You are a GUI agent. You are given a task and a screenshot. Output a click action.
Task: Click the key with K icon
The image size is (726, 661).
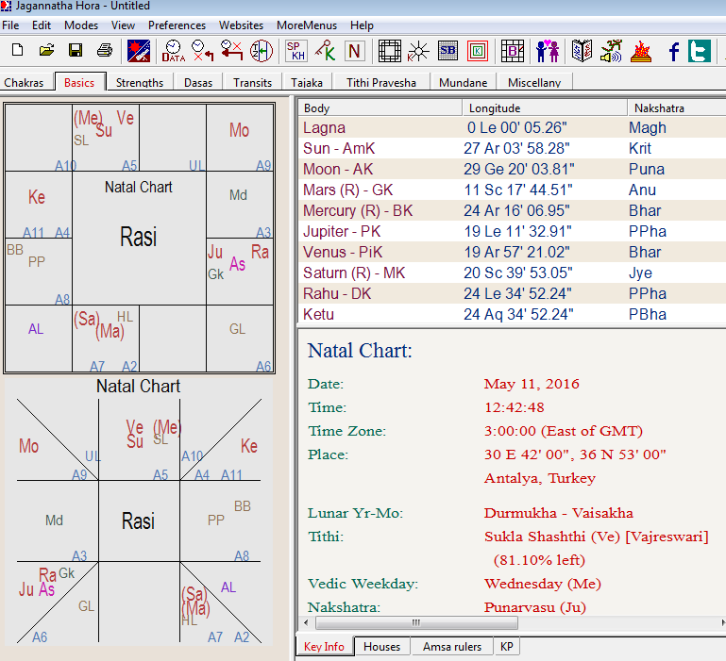coord(325,50)
